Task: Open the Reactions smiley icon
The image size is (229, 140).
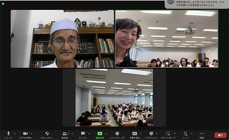Action: (x=151, y=134)
